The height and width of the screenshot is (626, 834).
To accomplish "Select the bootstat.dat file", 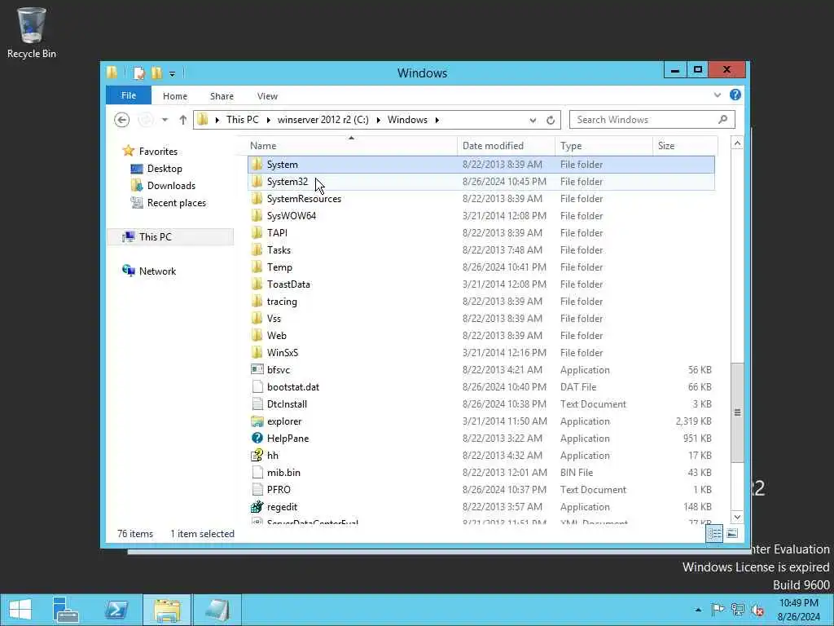I will click(293, 387).
